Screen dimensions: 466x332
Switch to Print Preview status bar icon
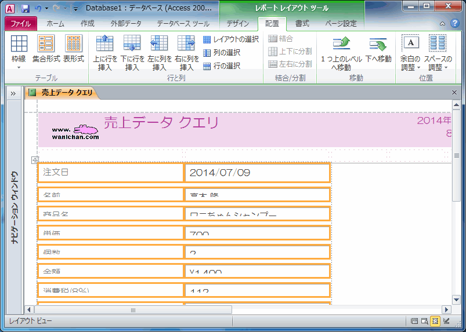[x=424, y=321]
